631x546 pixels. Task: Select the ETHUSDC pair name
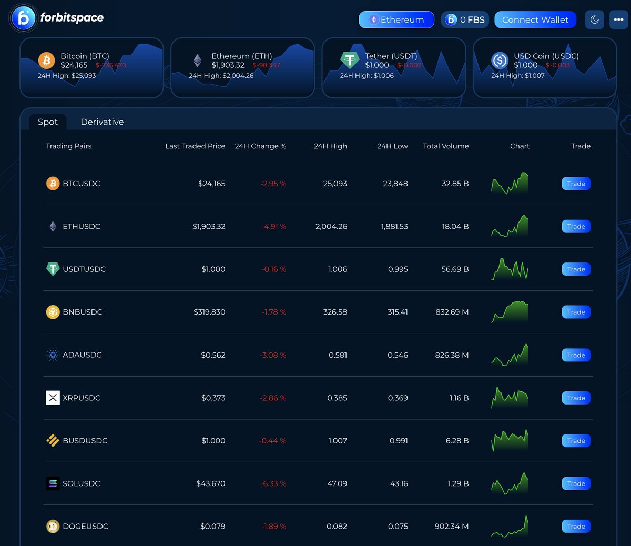[x=82, y=226]
